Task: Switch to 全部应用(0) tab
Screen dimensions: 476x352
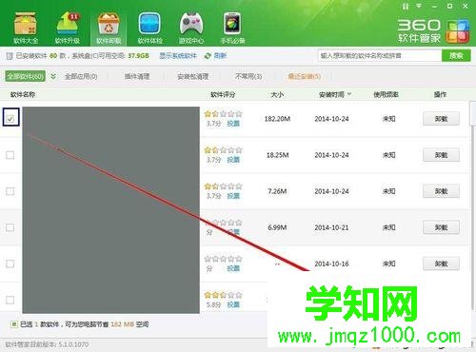Action: pyautogui.click(x=81, y=76)
